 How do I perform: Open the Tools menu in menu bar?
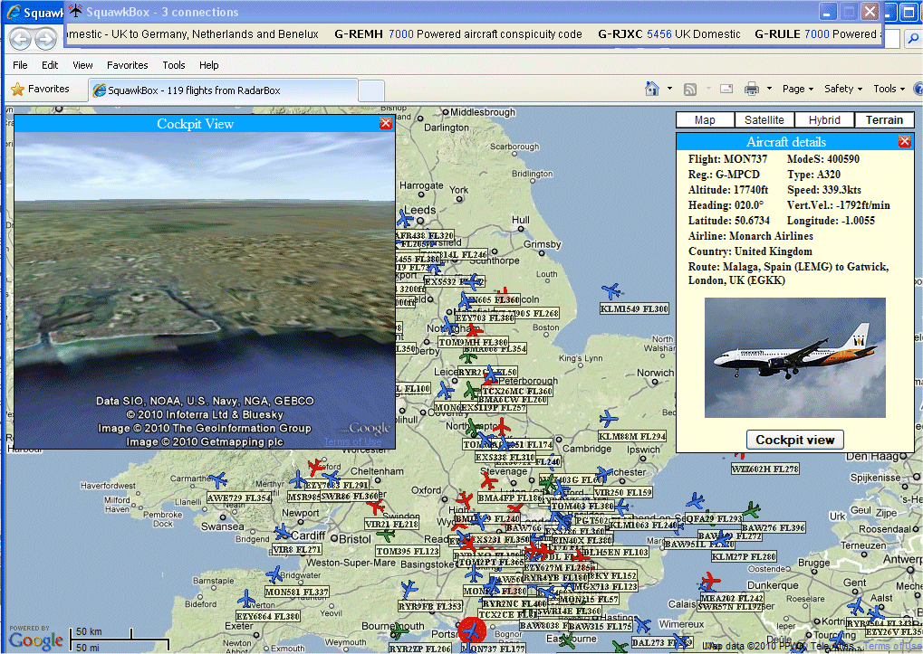click(x=174, y=65)
